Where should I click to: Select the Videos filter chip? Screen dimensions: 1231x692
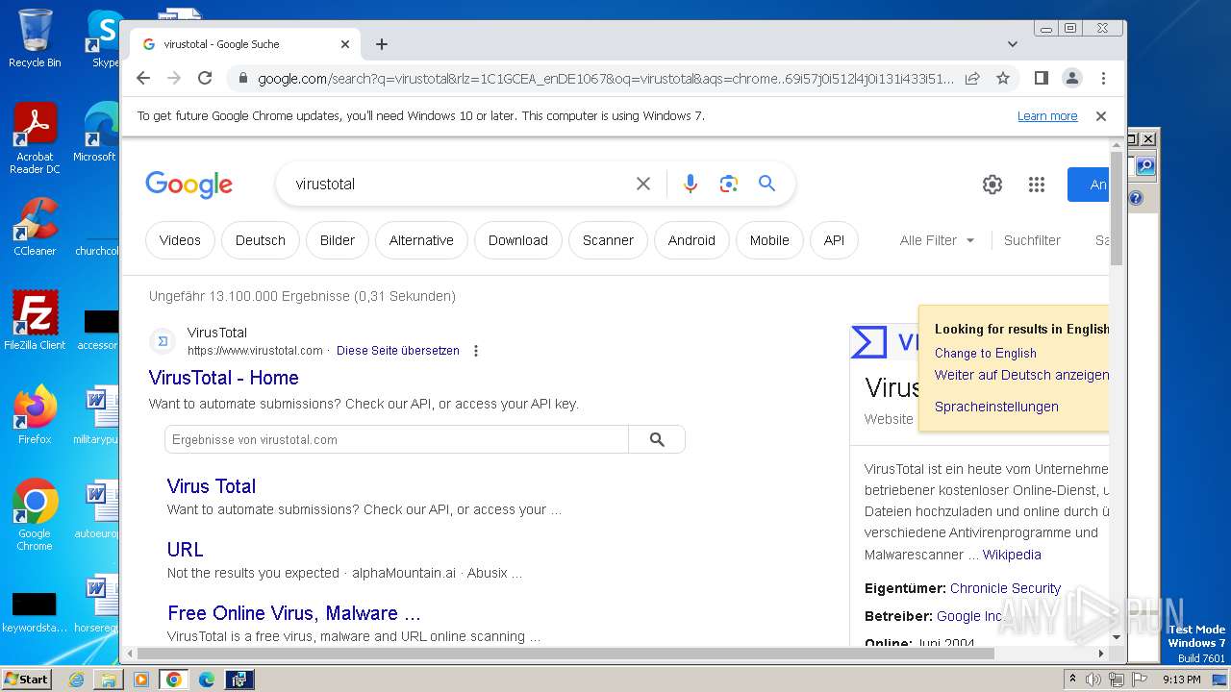click(180, 240)
